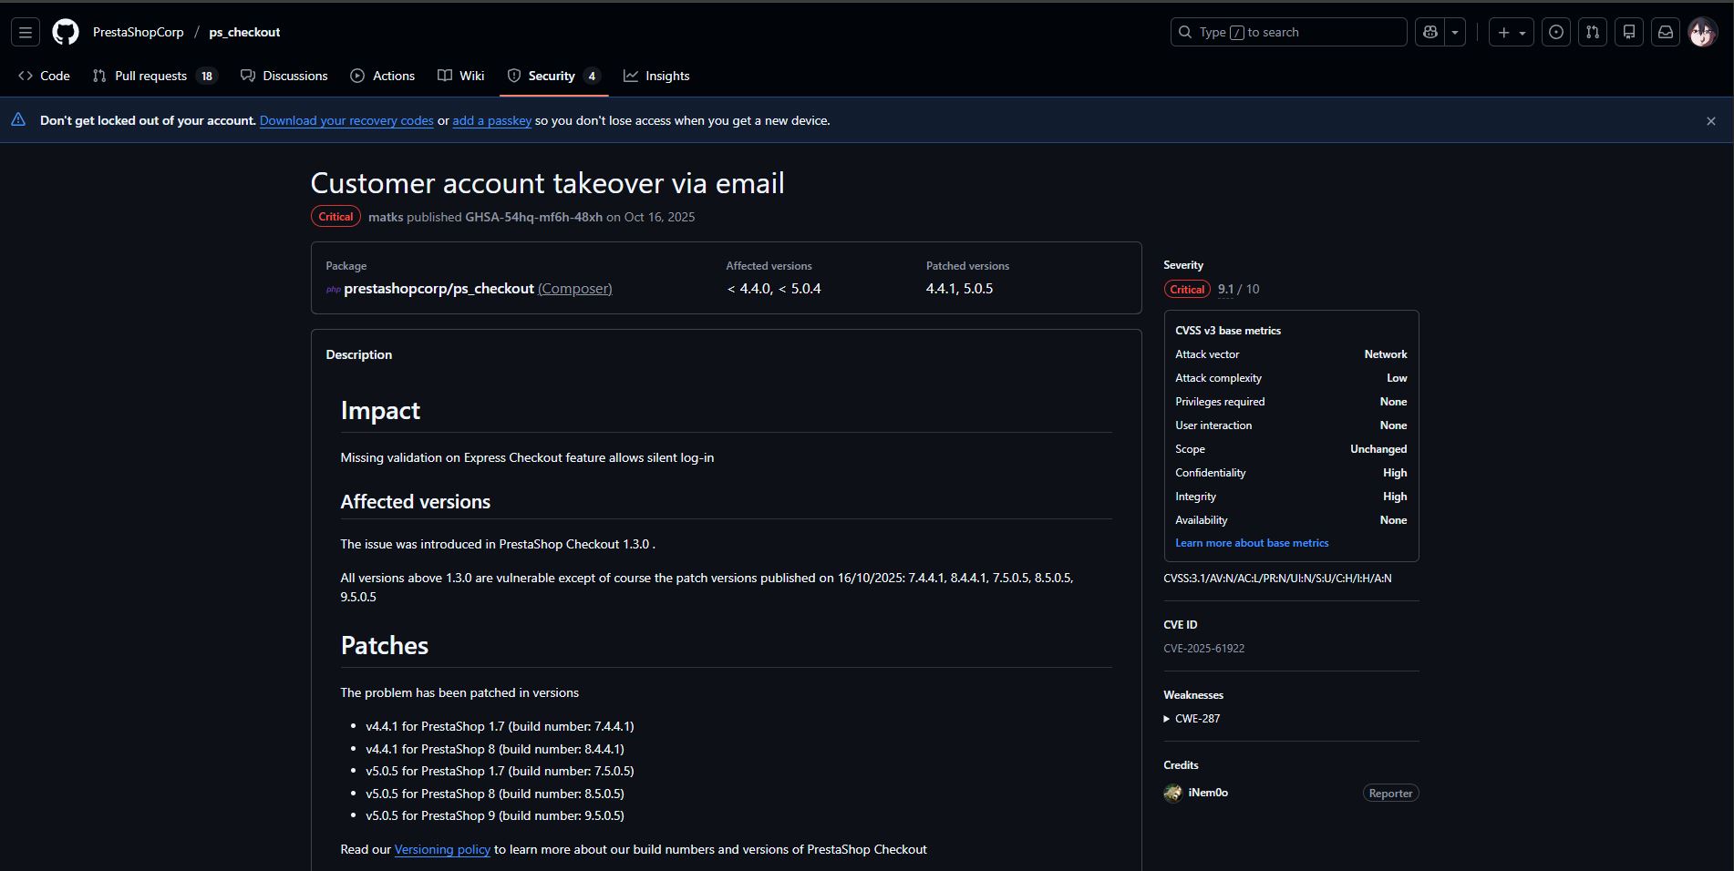Click the Download your recovery codes link
Image resolution: width=1734 pixels, height=871 pixels.
coord(346,120)
